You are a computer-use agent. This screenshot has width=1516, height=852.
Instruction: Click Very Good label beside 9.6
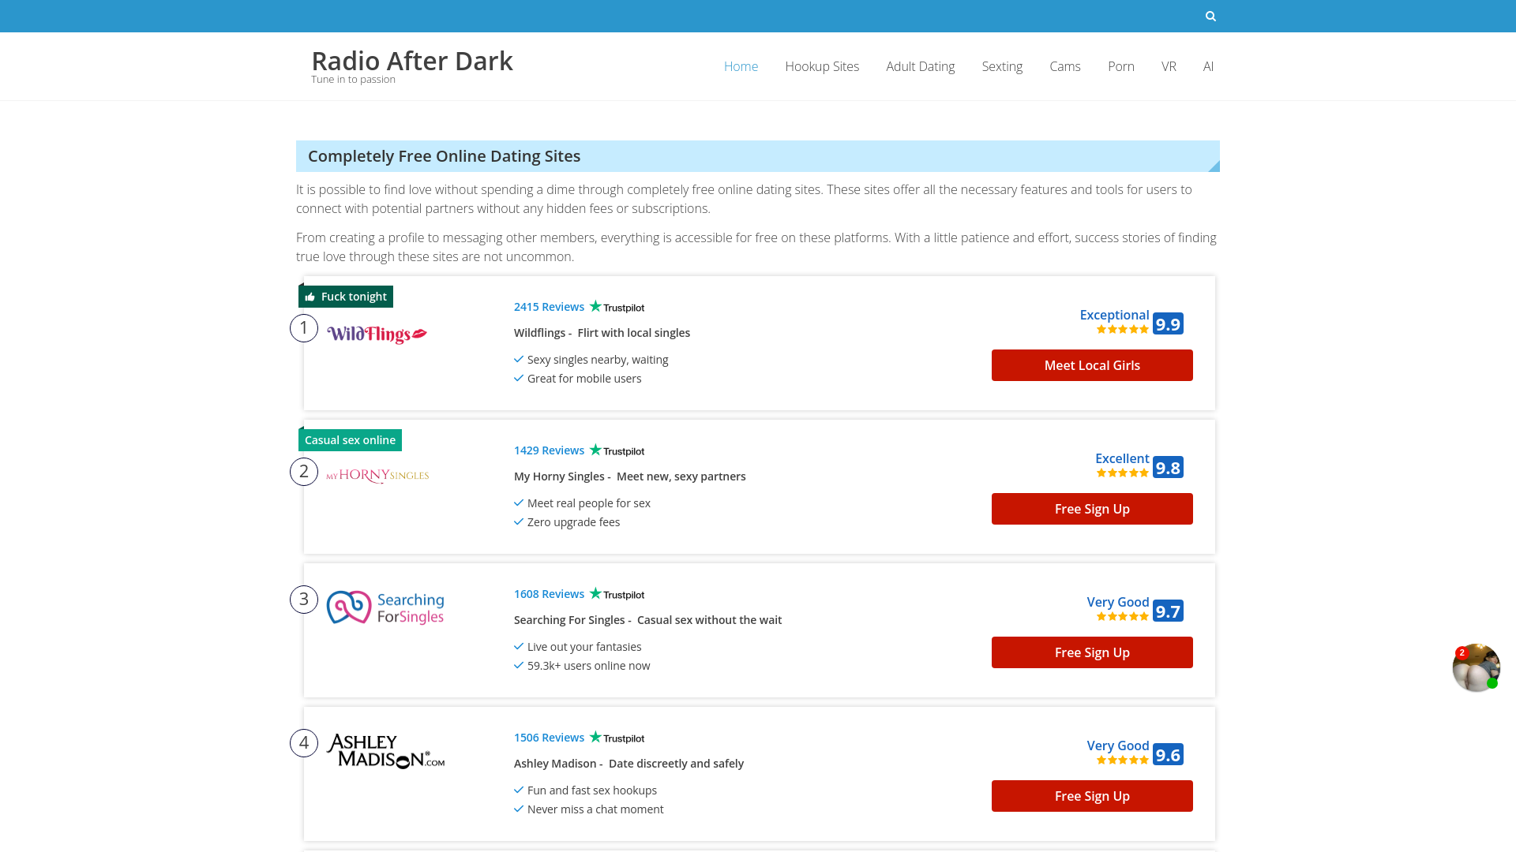pyautogui.click(x=1118, y=745)
